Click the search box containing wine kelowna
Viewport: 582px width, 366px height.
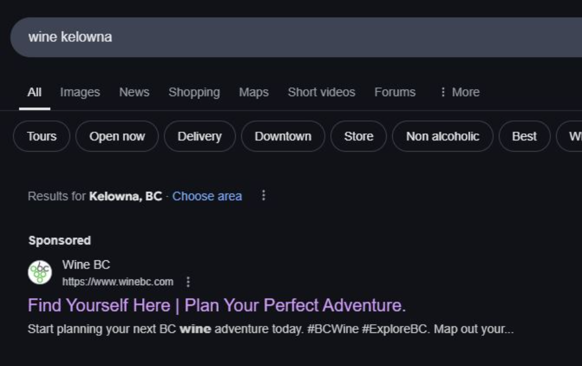[295, 37]
